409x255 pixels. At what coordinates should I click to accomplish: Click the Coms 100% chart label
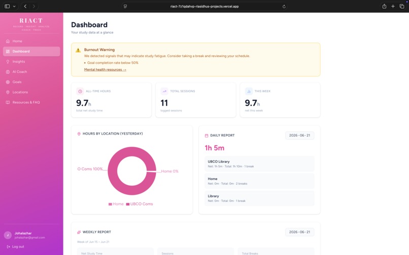90,169
